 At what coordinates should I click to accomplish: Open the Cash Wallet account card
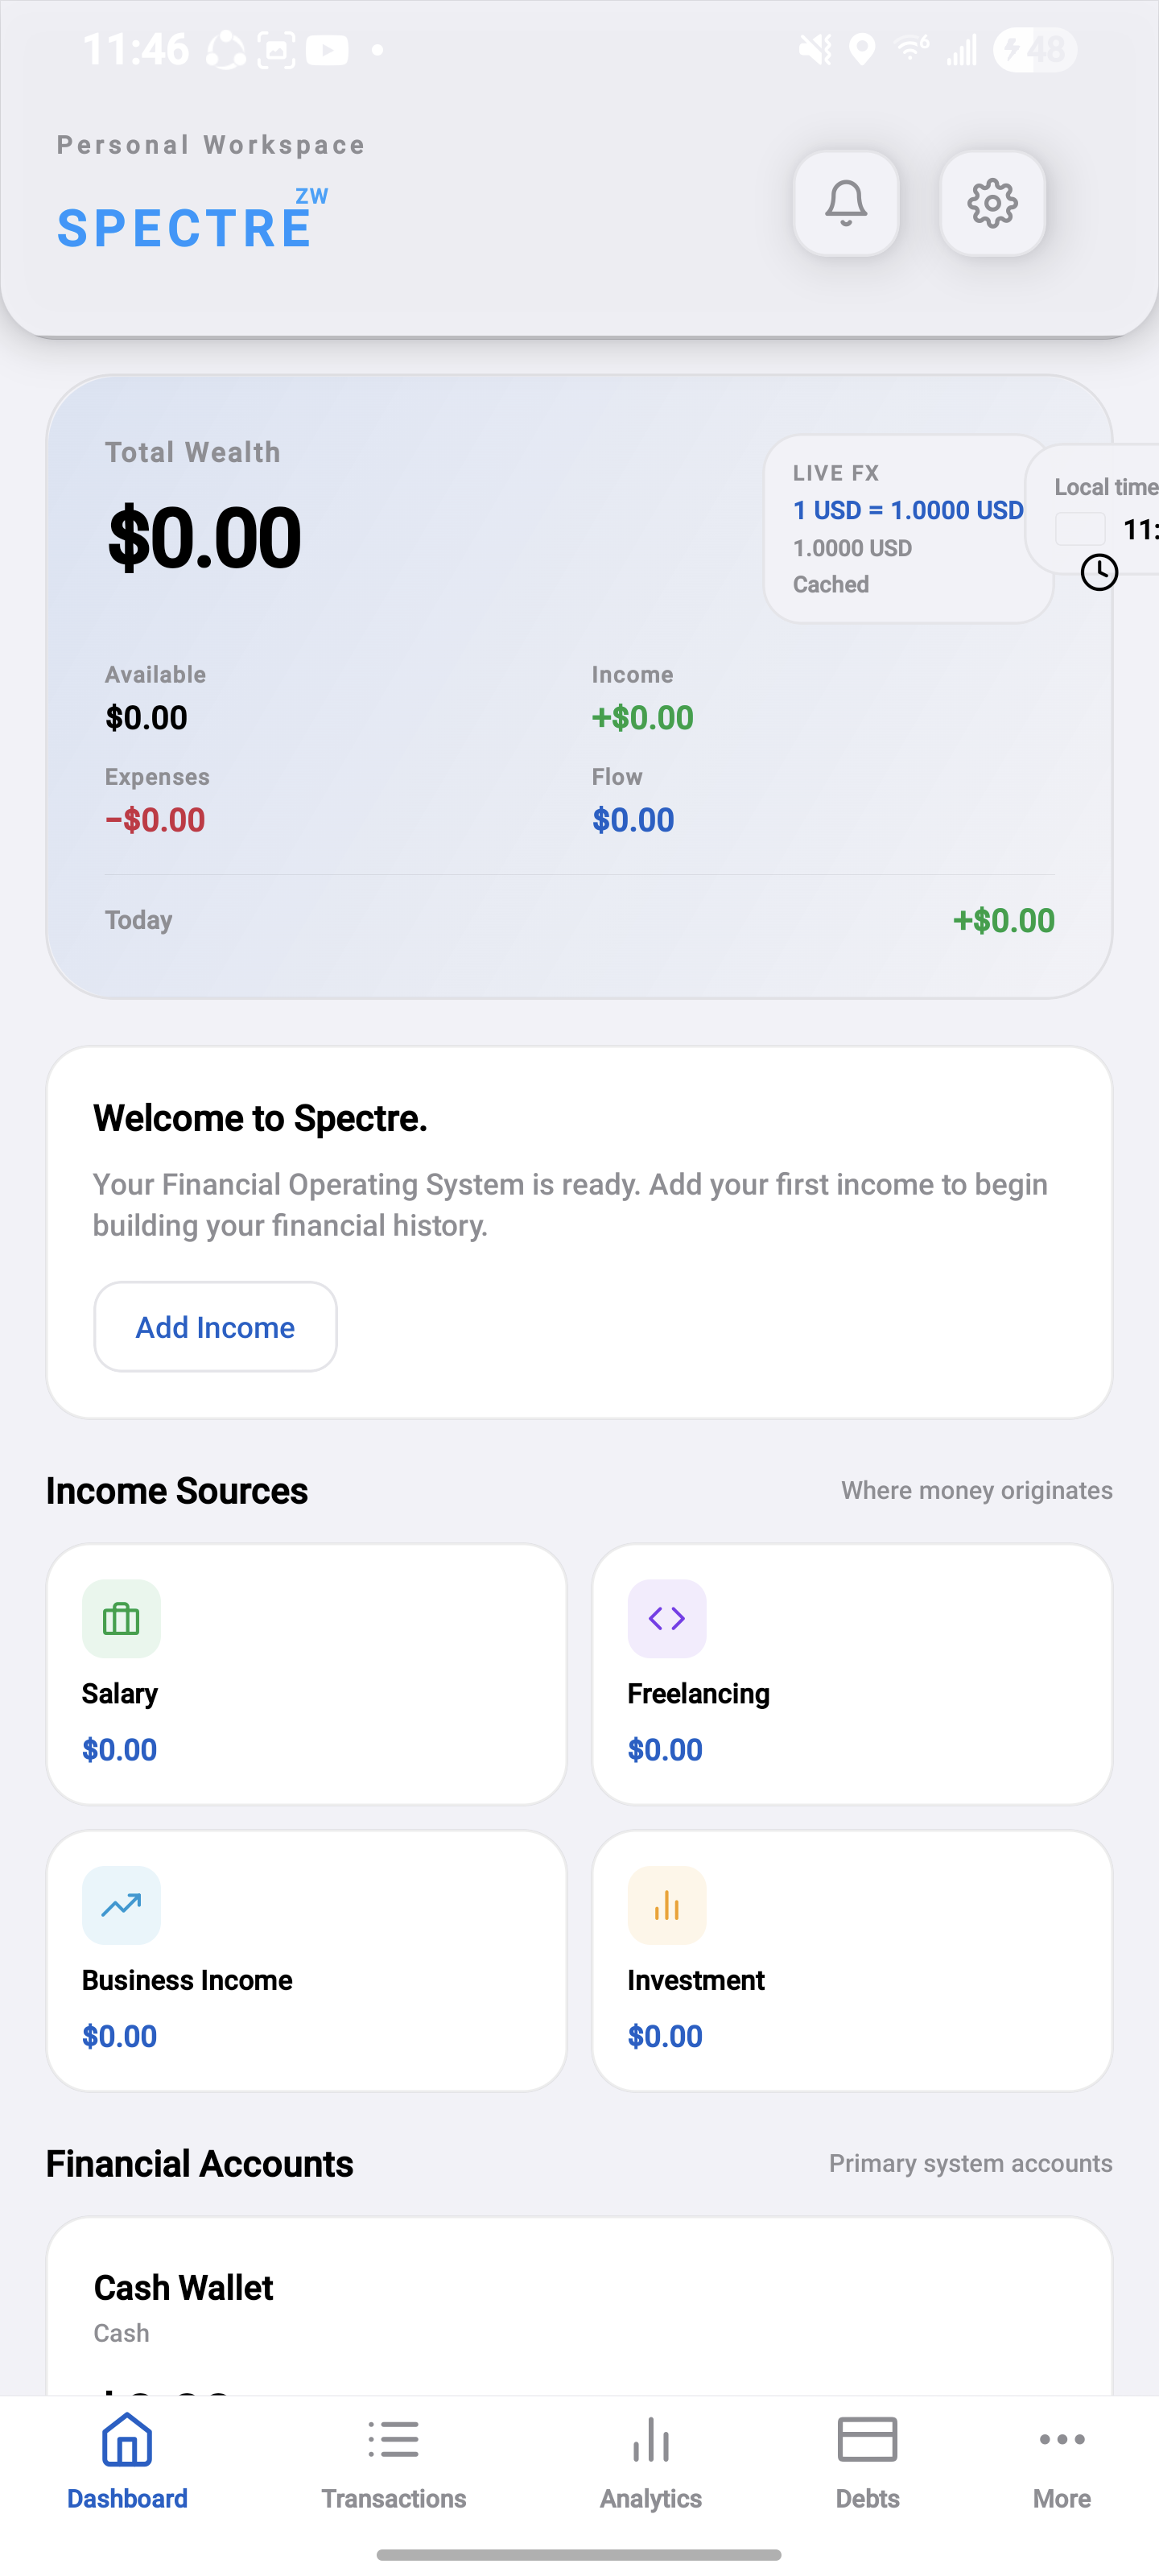click(579, 2306)
